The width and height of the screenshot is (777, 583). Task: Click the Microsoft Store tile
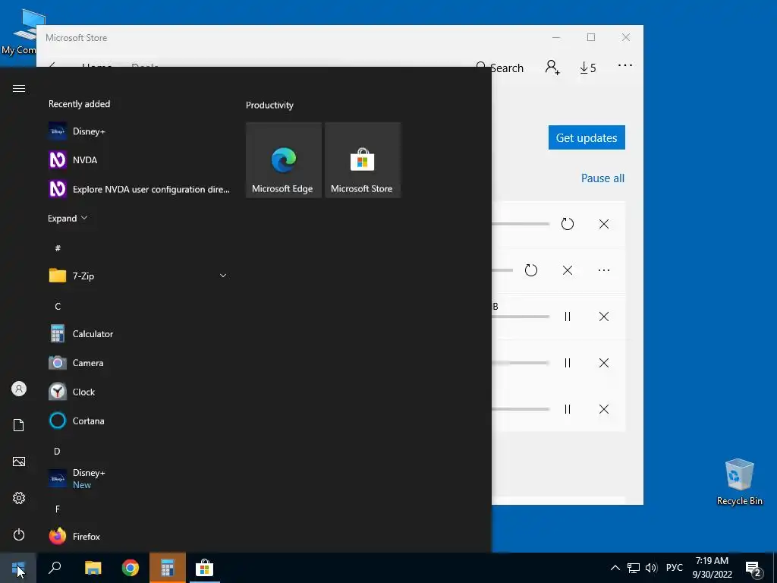362,160
